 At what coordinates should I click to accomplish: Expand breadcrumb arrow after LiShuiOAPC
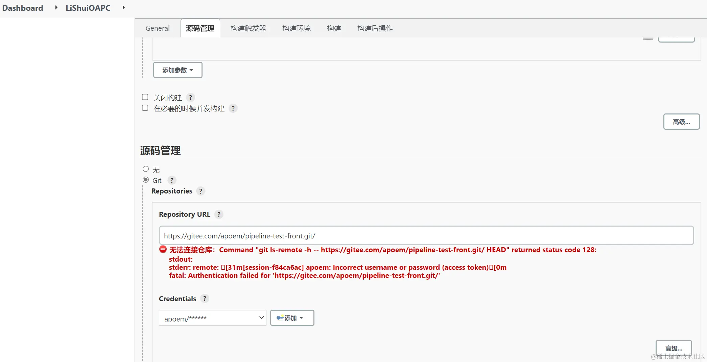click(x=123, y=7)
